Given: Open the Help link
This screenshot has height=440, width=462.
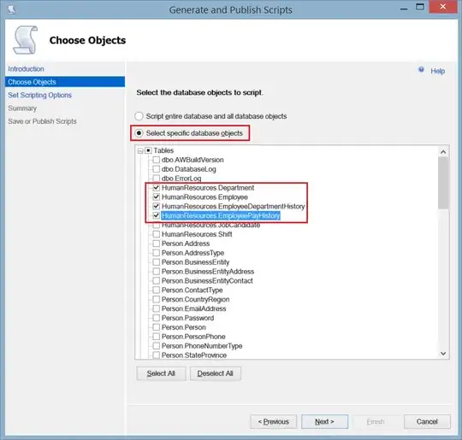Looking at the screenshot, I should click(x=437, y=71).
